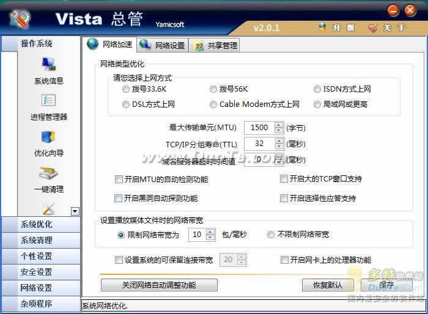Click the TTL value field showing 32
This screenshot has width=428, height=314.
[x=259, y=144]
